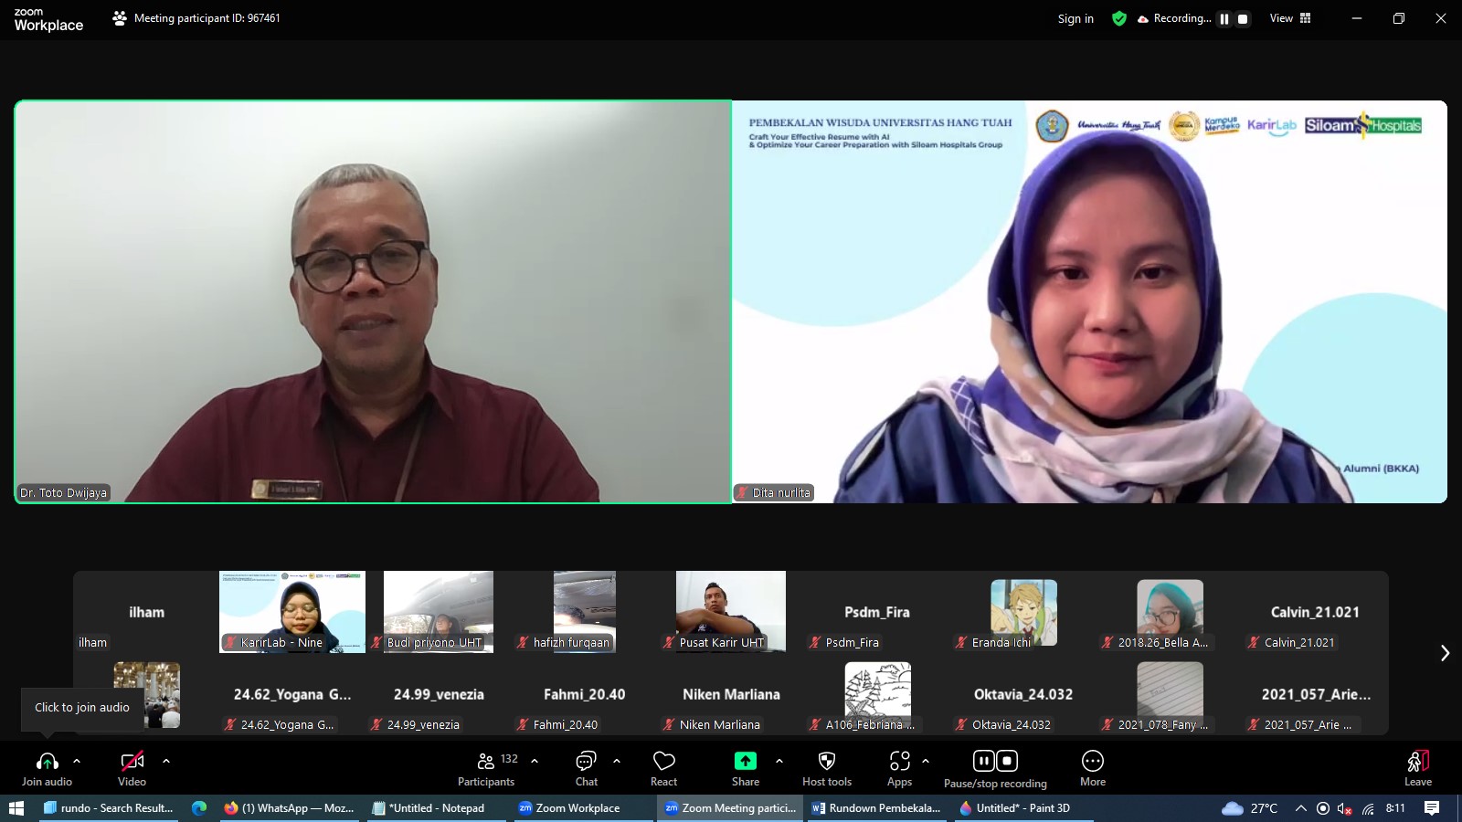The width and height of the screenshot is (1462, 822).
Task: Open the View layout menu
Action: [1289, 18]
